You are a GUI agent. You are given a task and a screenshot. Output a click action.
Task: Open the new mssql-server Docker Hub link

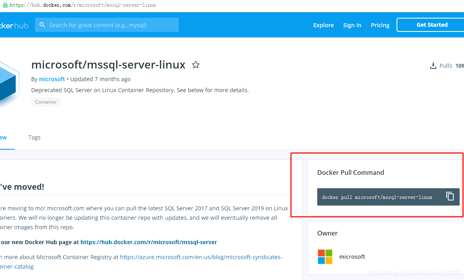tap(149, 242)
